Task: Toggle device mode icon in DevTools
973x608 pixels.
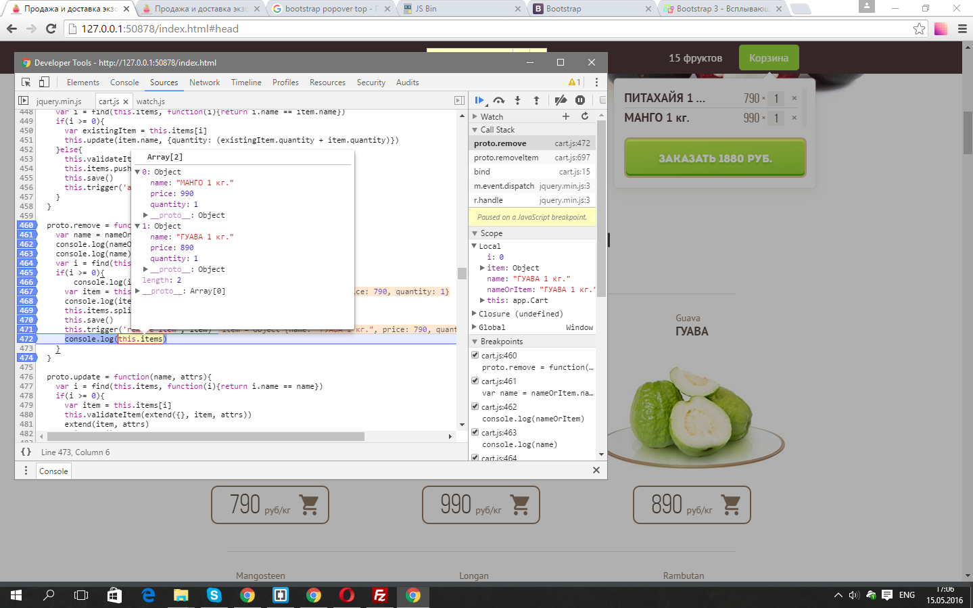Action: click(x=44, y=82)
